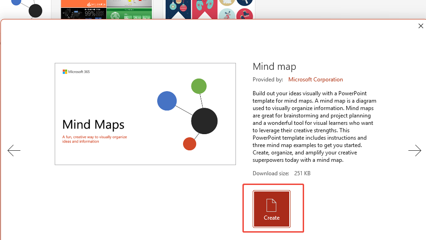
Task: Go to the next template with right arrow
Action: tap(414, 151)
